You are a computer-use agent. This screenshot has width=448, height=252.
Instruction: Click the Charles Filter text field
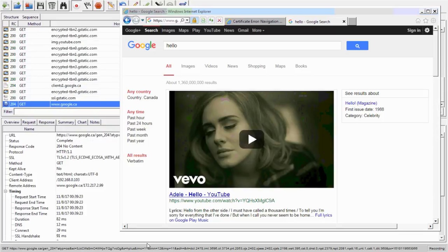pos(66,112)
